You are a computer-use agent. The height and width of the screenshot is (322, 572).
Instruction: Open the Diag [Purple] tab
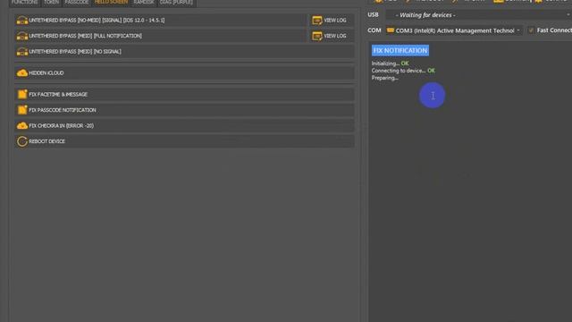[176, 3]
